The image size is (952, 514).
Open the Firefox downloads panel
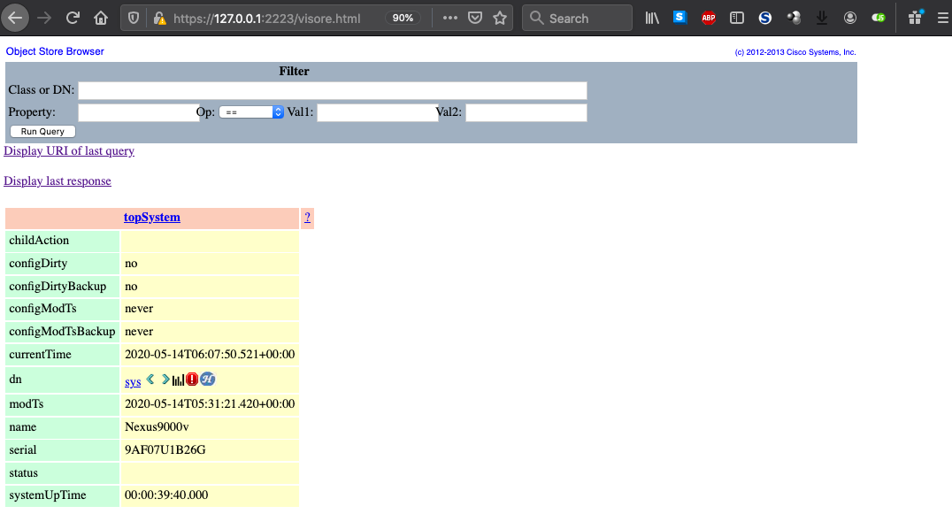point(821,18)
